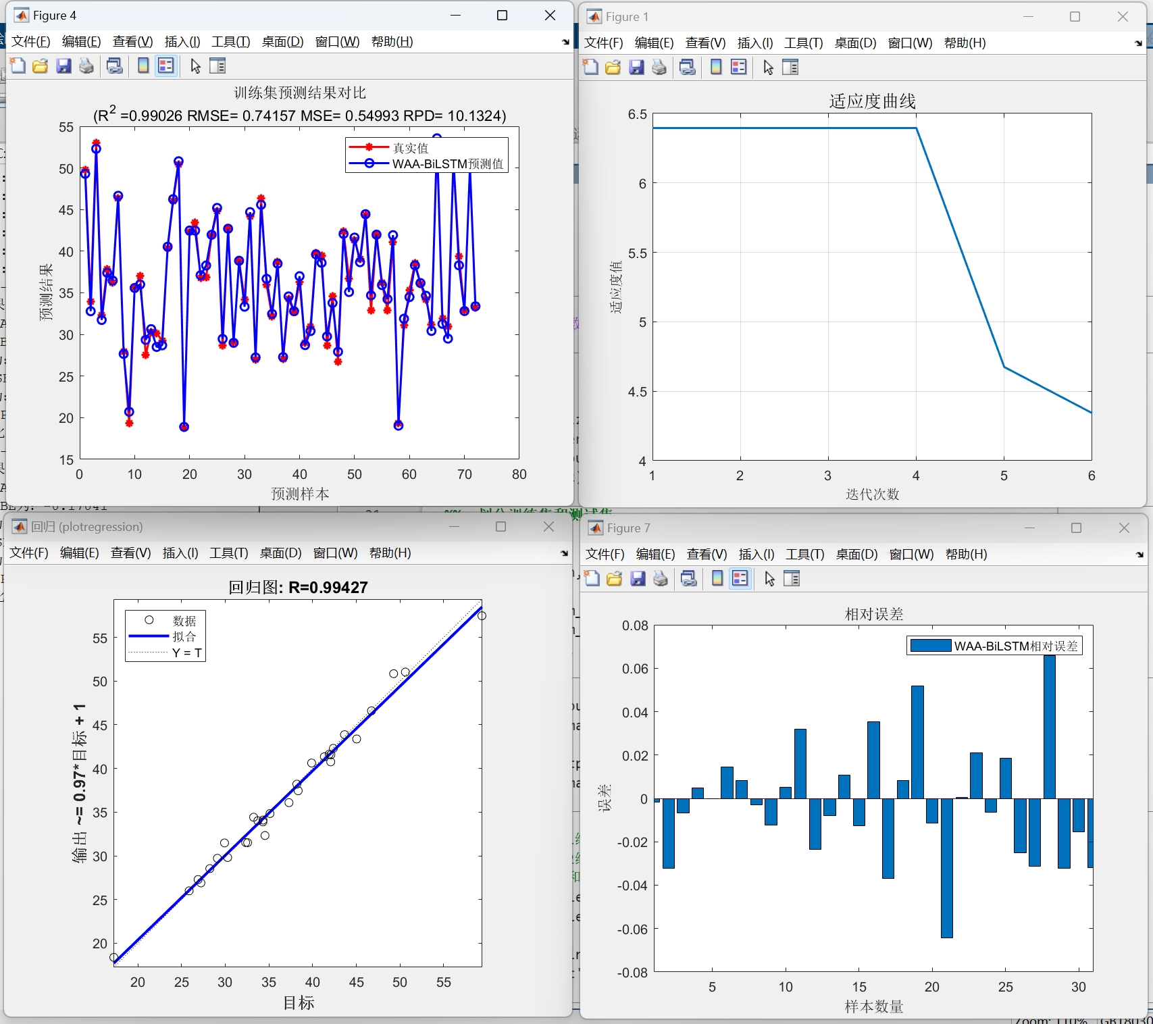Toggle Edit Plot arrow in Figure 7
Viewport: 1153px width, 1024px height.
pyautogui.click(x=769, y=578)
